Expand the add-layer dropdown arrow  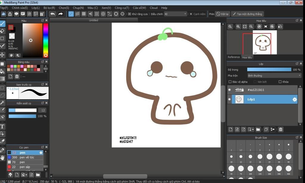[x=253, y=129]
